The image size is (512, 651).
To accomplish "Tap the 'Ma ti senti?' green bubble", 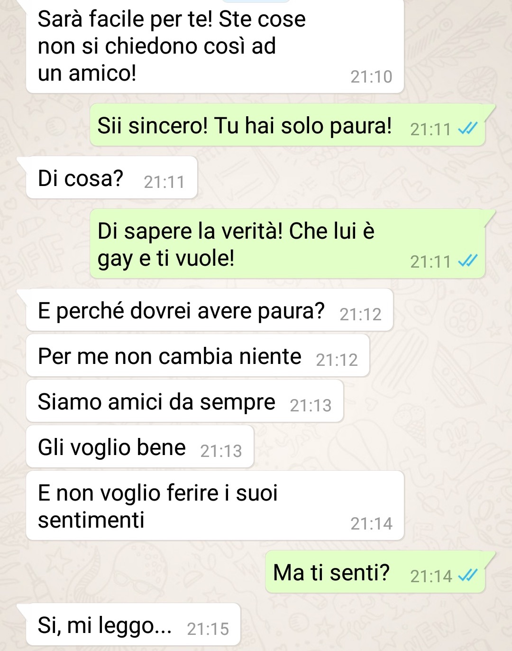I will click(375, 572).
